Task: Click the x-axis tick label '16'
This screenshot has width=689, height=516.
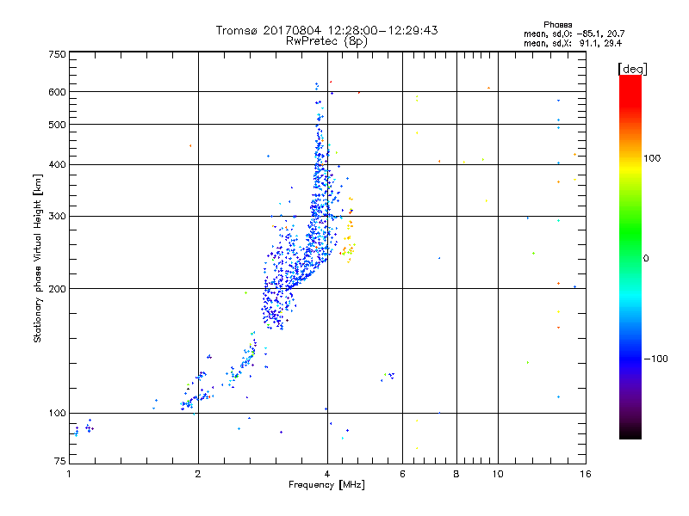Action: pyautogui.click(x=586, y=474)
